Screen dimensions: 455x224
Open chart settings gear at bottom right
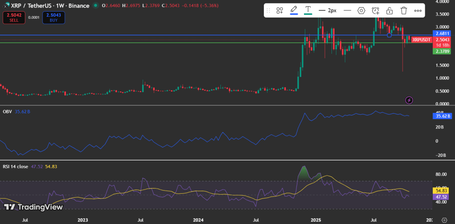(444, 220)
